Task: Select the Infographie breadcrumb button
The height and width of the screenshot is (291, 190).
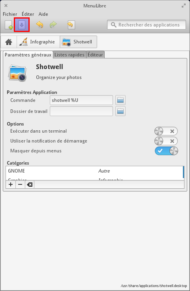Action: pos(38,42)
